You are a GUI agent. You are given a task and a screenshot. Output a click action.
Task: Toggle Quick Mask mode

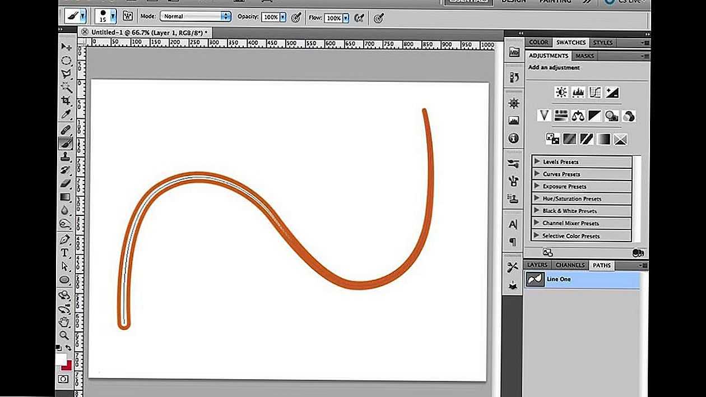pyautogui.click(x=63, y=379)
